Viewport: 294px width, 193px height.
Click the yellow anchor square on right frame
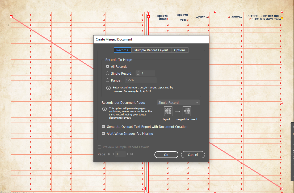point(282,18)
